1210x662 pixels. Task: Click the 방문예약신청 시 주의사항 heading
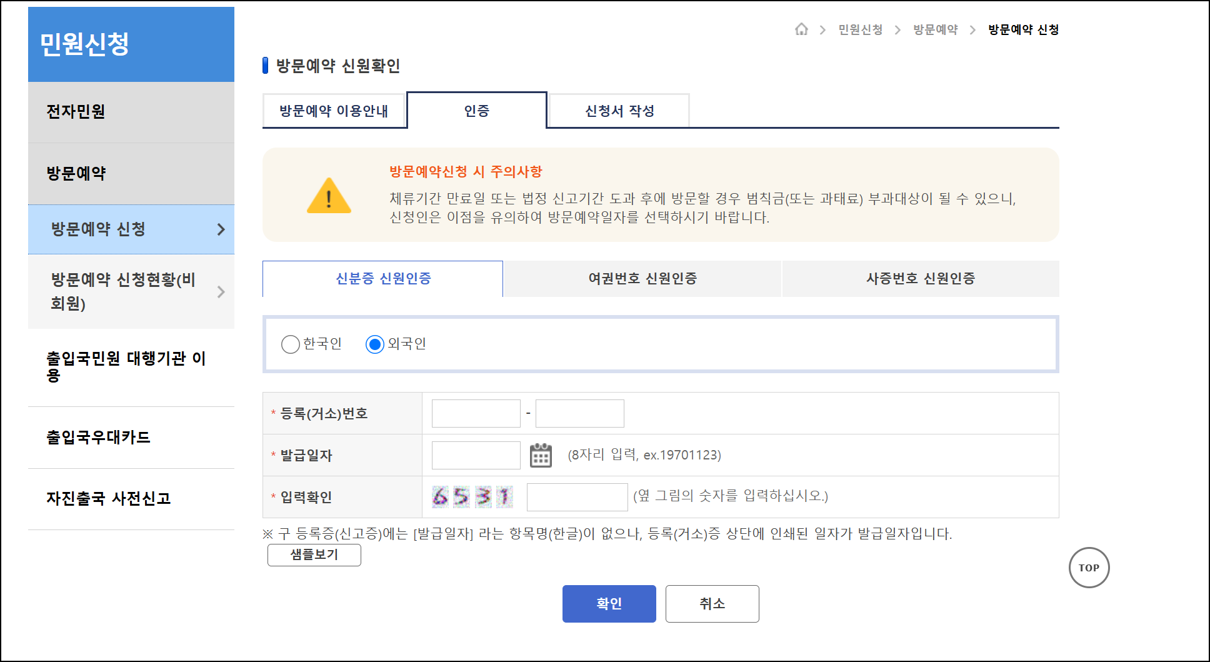click(466, 172)
